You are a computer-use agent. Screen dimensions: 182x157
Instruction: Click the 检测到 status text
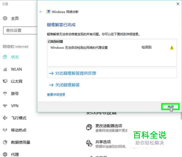point(147,47)
